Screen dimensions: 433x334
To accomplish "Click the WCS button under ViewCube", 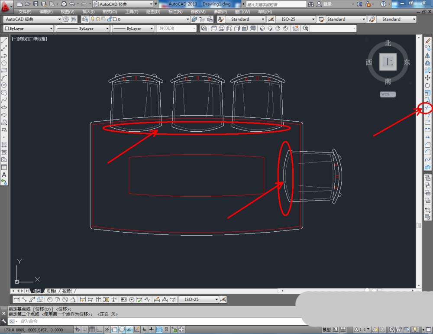I will coord(388,94).
